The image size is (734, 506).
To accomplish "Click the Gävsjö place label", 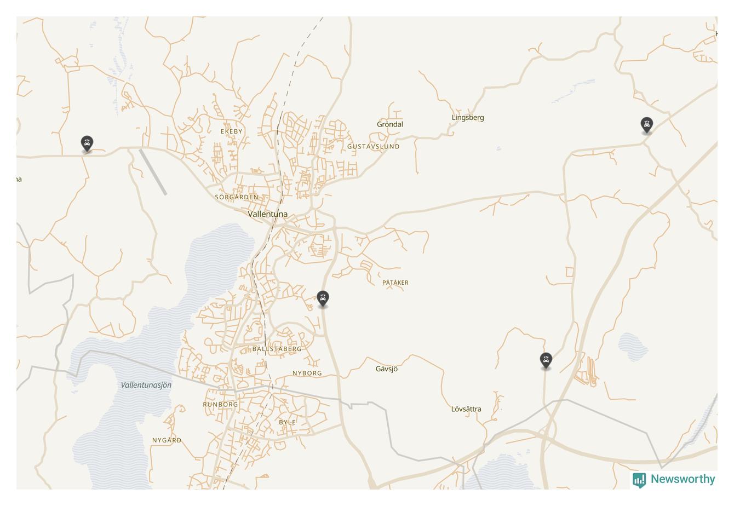I will click(387, 369).
